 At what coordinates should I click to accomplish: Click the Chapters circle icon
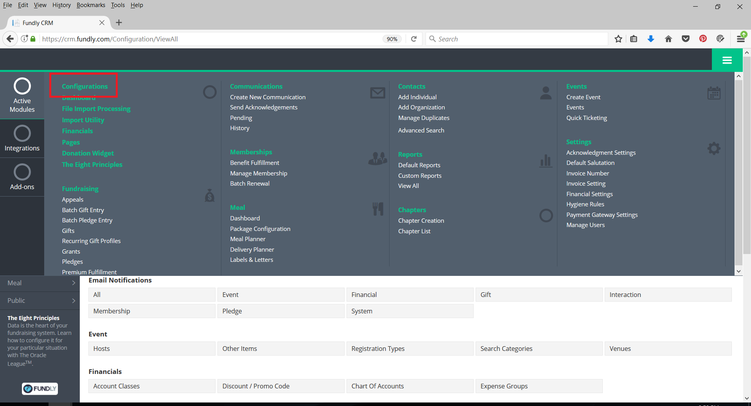pyautogui.click(x=546, y=215)
